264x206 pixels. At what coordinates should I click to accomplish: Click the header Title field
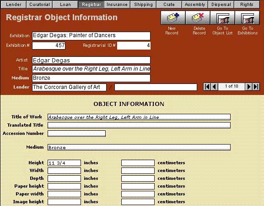(x=91, y=69)
